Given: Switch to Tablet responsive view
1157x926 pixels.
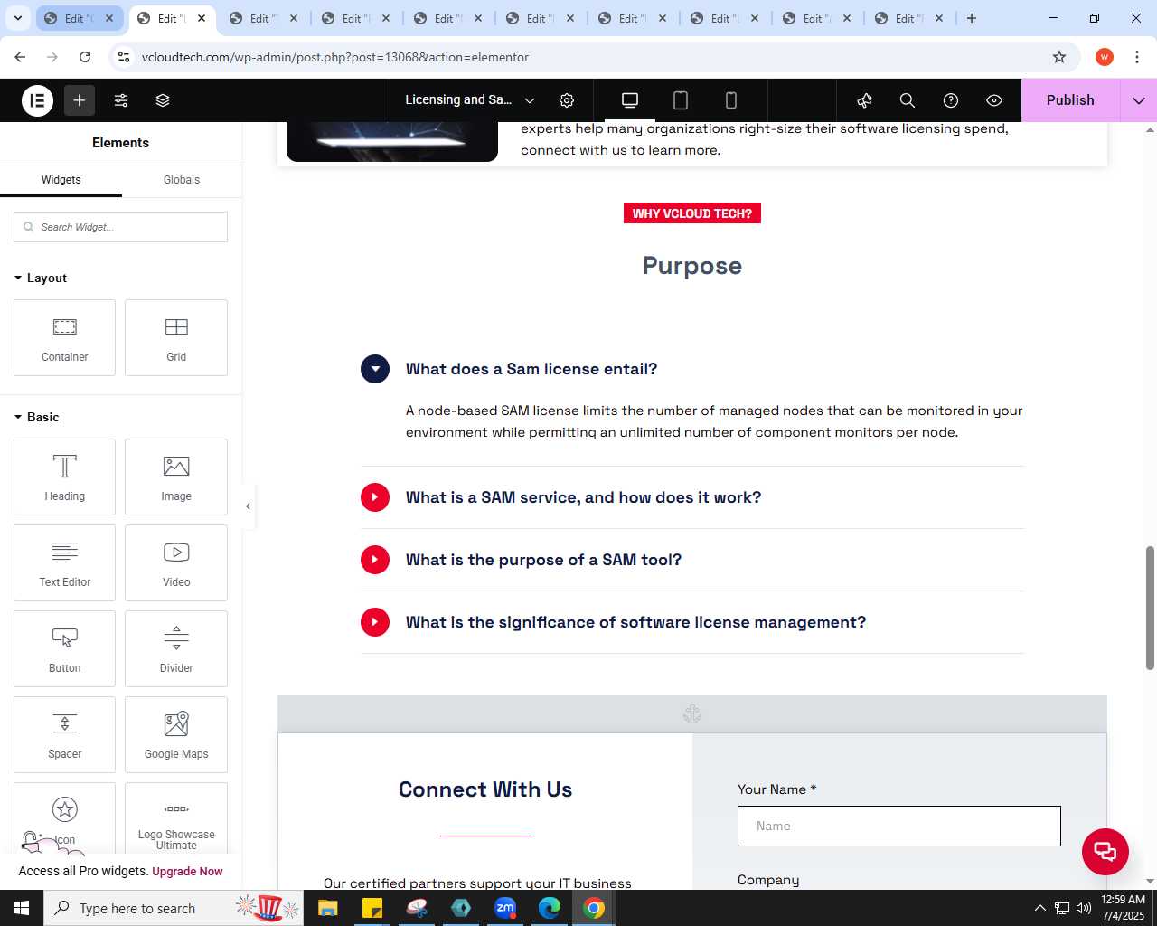Looking at the screenshot, I should click(x=681, y=100).
